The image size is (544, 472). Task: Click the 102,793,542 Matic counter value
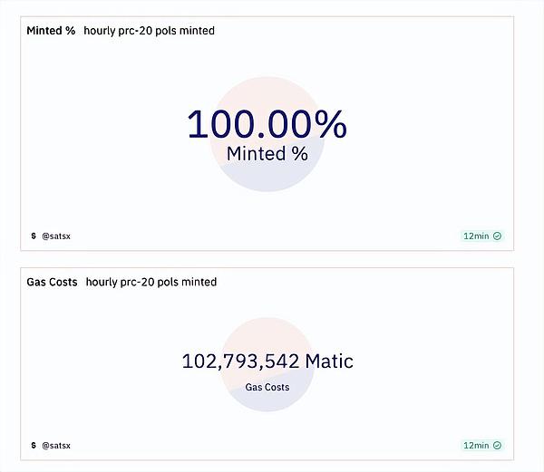(267, 361)
